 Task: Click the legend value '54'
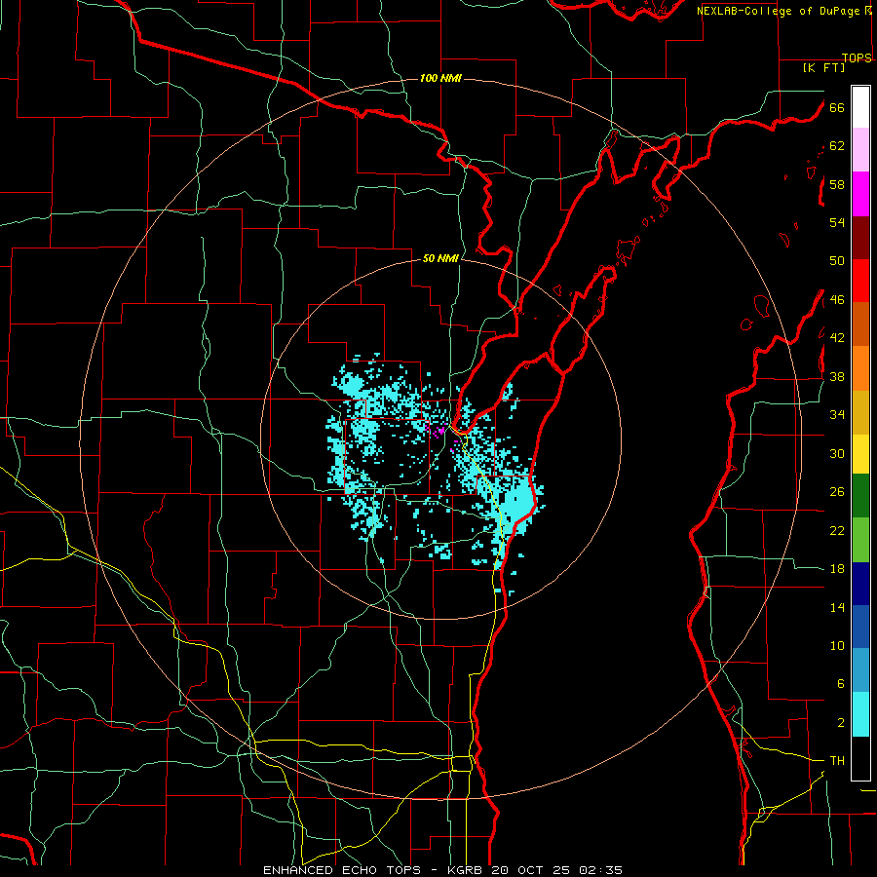point(837,222)
